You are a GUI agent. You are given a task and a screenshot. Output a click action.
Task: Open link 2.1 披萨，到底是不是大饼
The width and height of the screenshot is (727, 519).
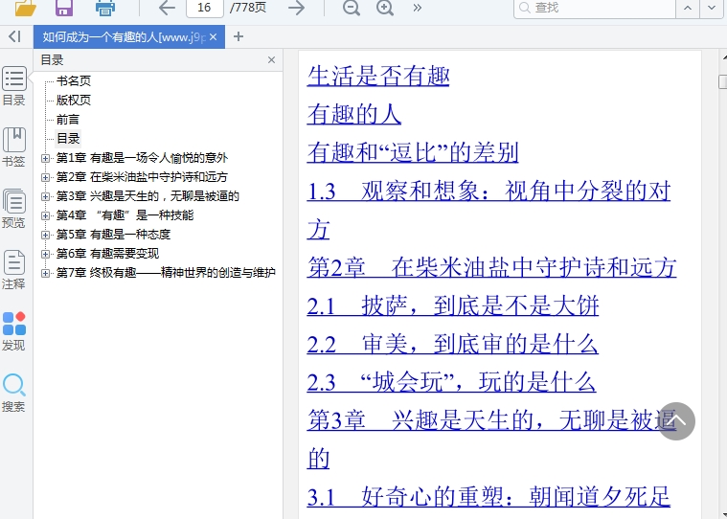pyautogui.click(x=452, y=305)
